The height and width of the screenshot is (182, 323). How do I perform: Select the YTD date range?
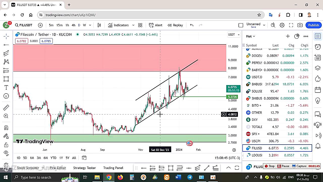pyautogui.click(x=53, y=158)
